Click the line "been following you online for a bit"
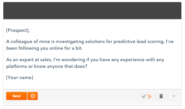This screenshot has width=185, height=109. [45, 48]
